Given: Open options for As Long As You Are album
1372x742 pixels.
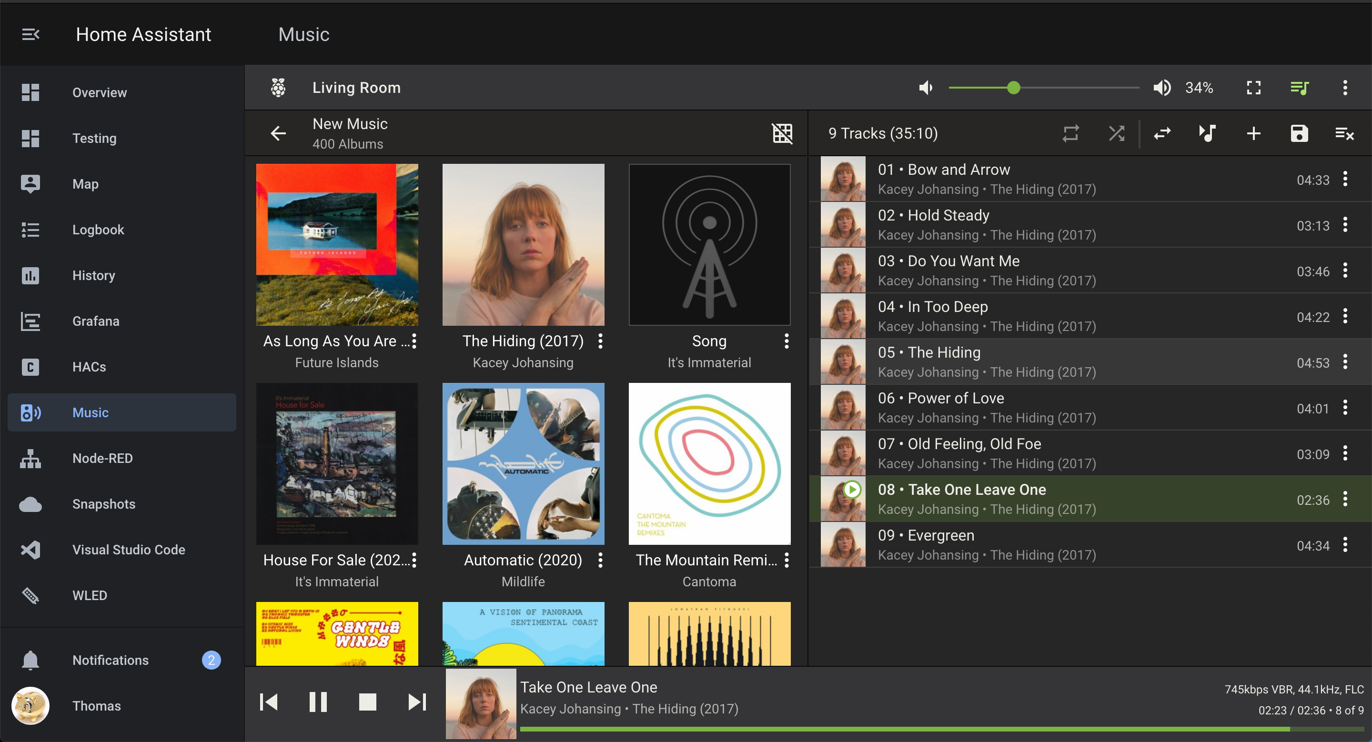Looking at the screenshot, I should [x=414, y=341].
